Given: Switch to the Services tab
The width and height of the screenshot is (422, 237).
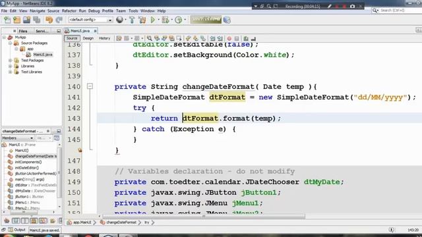Looking at the screenshot, I should pyautogui.click(x=42, y=31).
